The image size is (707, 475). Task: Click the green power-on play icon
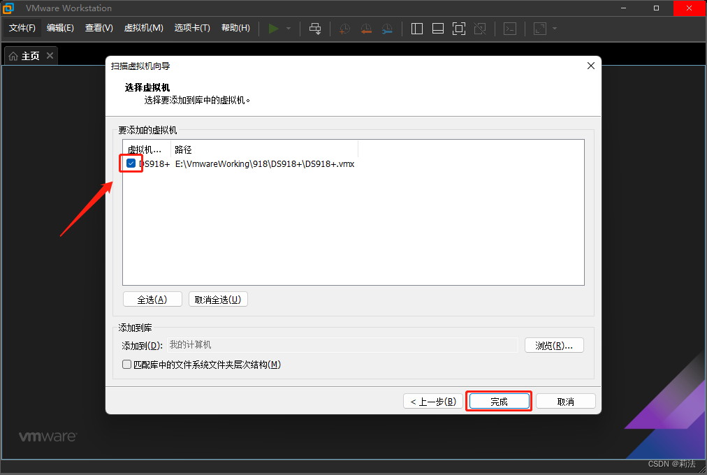click(273, 29)
